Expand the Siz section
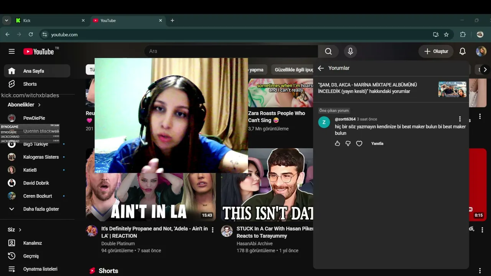491x276 pixels. tap(15, 230)
